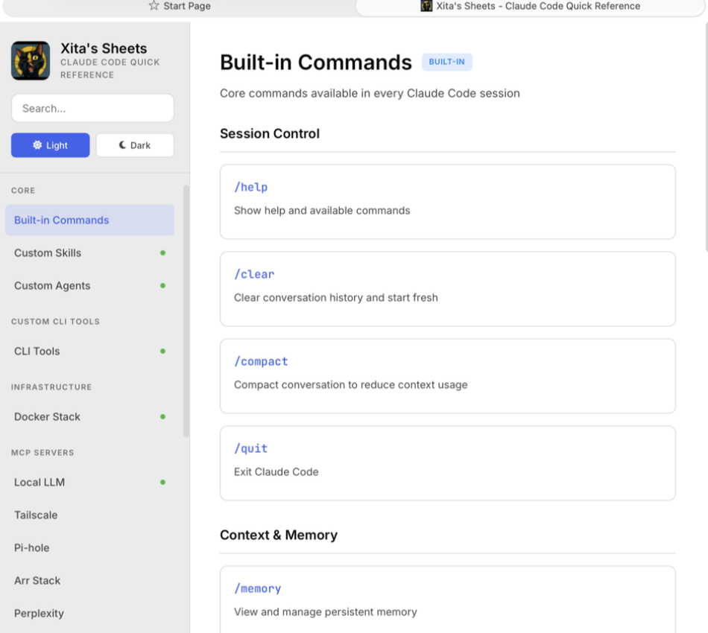Click the INFRASTRUCTURE section label
708x633 pixels.
pos(51,387)
